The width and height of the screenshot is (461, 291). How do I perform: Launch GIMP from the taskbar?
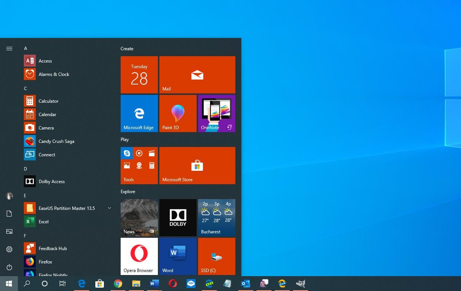[300, 284]
